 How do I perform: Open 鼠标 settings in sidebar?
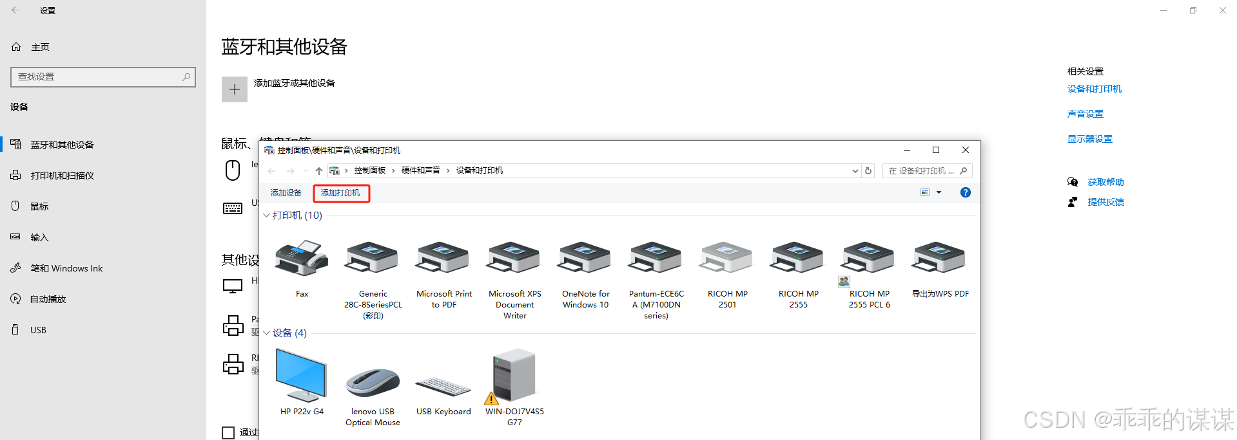tap(103, 206)
